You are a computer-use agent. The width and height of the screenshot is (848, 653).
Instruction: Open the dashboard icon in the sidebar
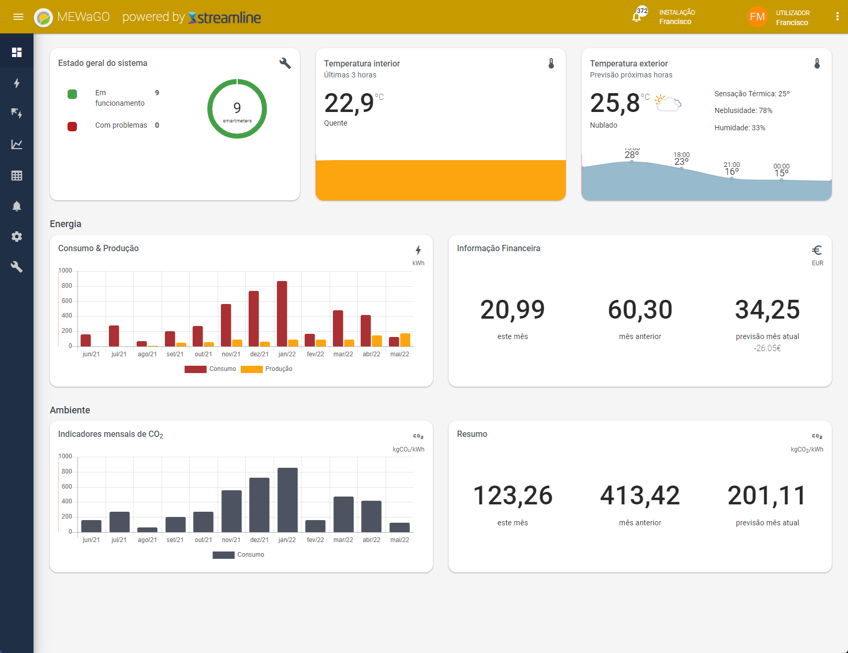coord(17,52)
